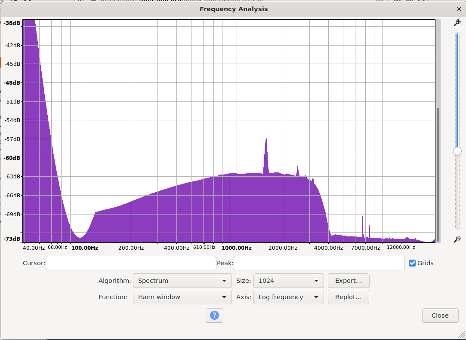Click inside the Peak text field
The height and width of the screenshot is (340, 466).
319,263
